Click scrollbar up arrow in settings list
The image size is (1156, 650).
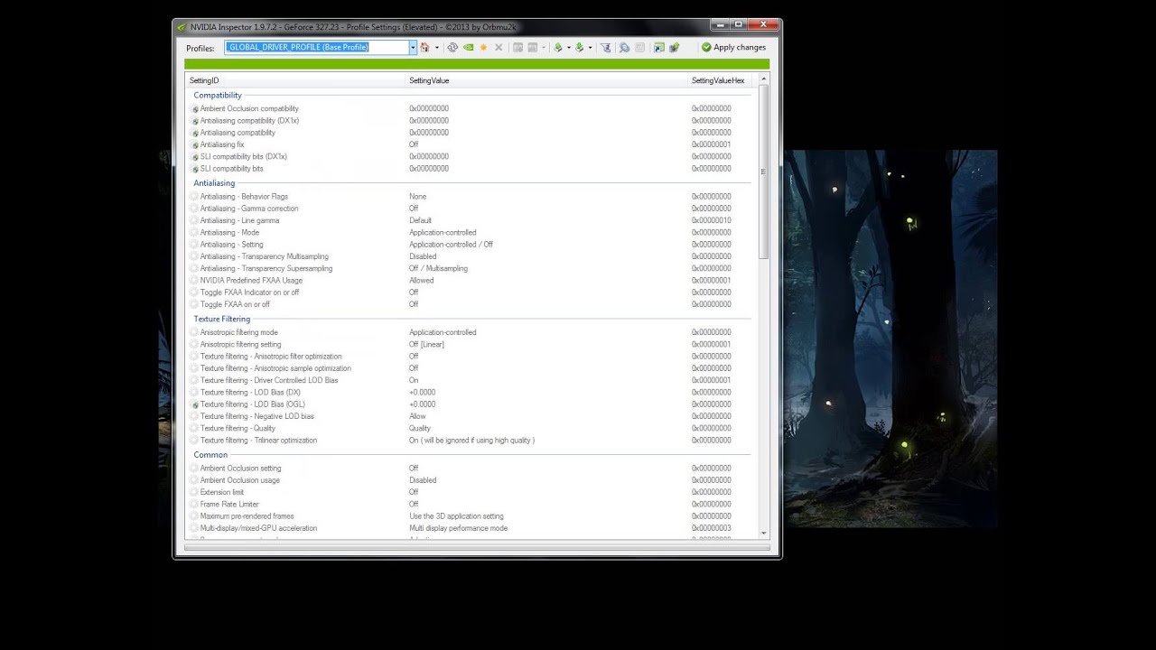[x=763, y=79]
